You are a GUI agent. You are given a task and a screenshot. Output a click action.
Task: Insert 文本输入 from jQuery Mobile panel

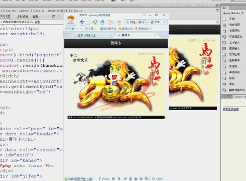234,43
